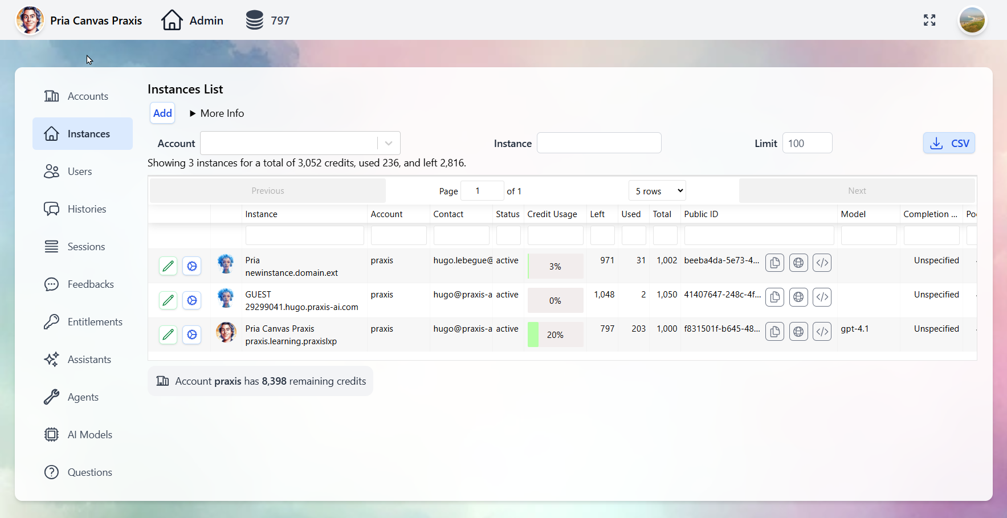Viewport: 1007px width, 518px height.
Task: Click praxis.learning.praxislxp text
Action: click(x=291, y=341)
